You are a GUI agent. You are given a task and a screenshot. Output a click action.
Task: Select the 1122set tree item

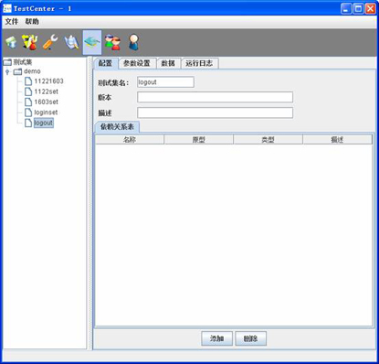point(46,91)
